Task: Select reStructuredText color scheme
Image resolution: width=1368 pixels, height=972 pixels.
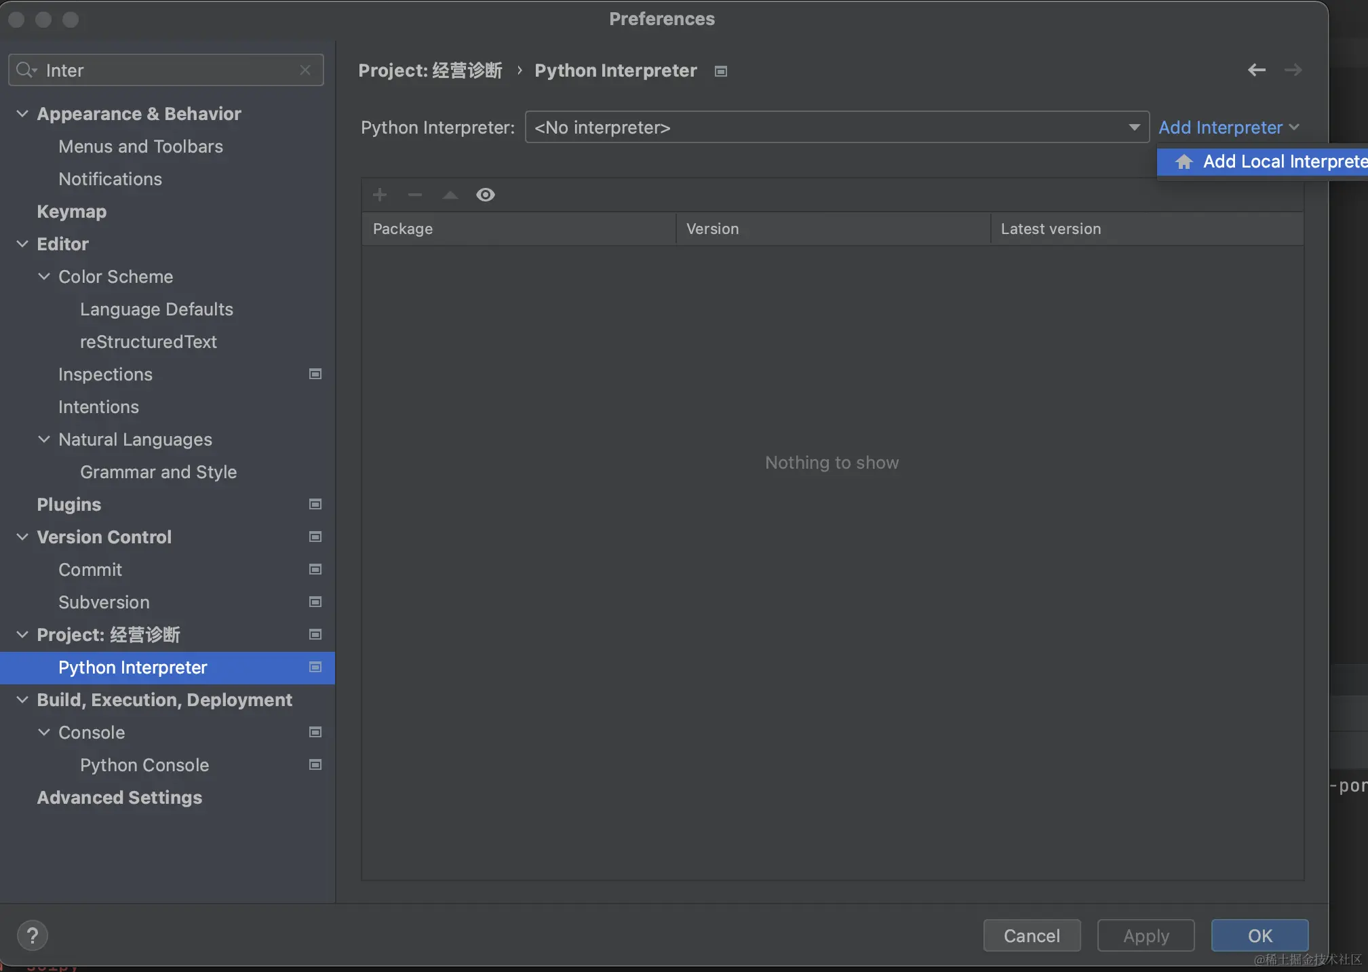Action: 149,341
